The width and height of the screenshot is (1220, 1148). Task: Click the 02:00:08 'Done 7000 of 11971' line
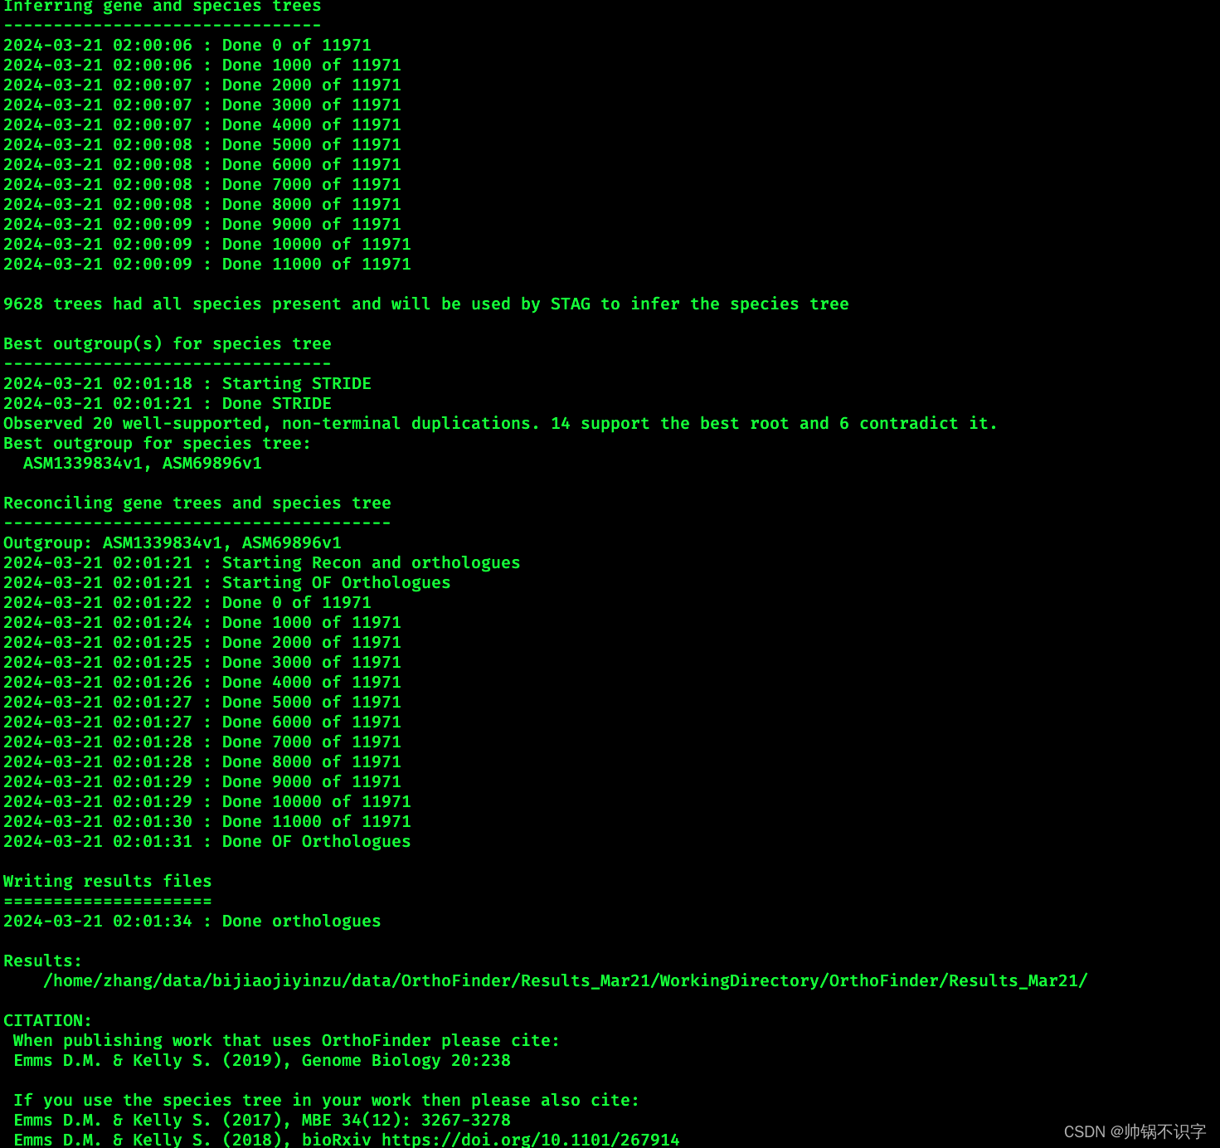pos(202,185)
